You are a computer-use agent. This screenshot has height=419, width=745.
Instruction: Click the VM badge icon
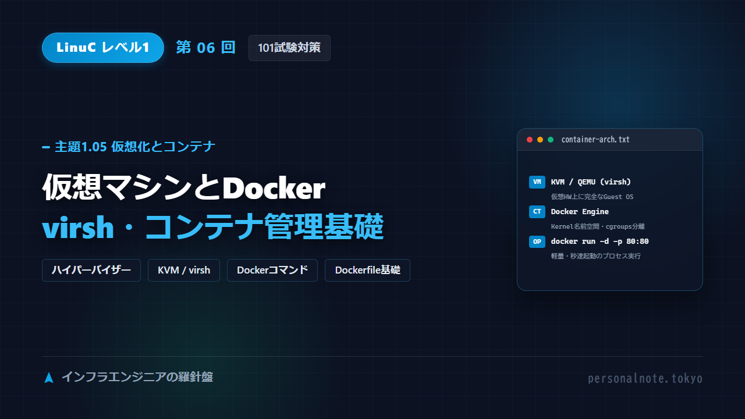[x=537, y=182]
